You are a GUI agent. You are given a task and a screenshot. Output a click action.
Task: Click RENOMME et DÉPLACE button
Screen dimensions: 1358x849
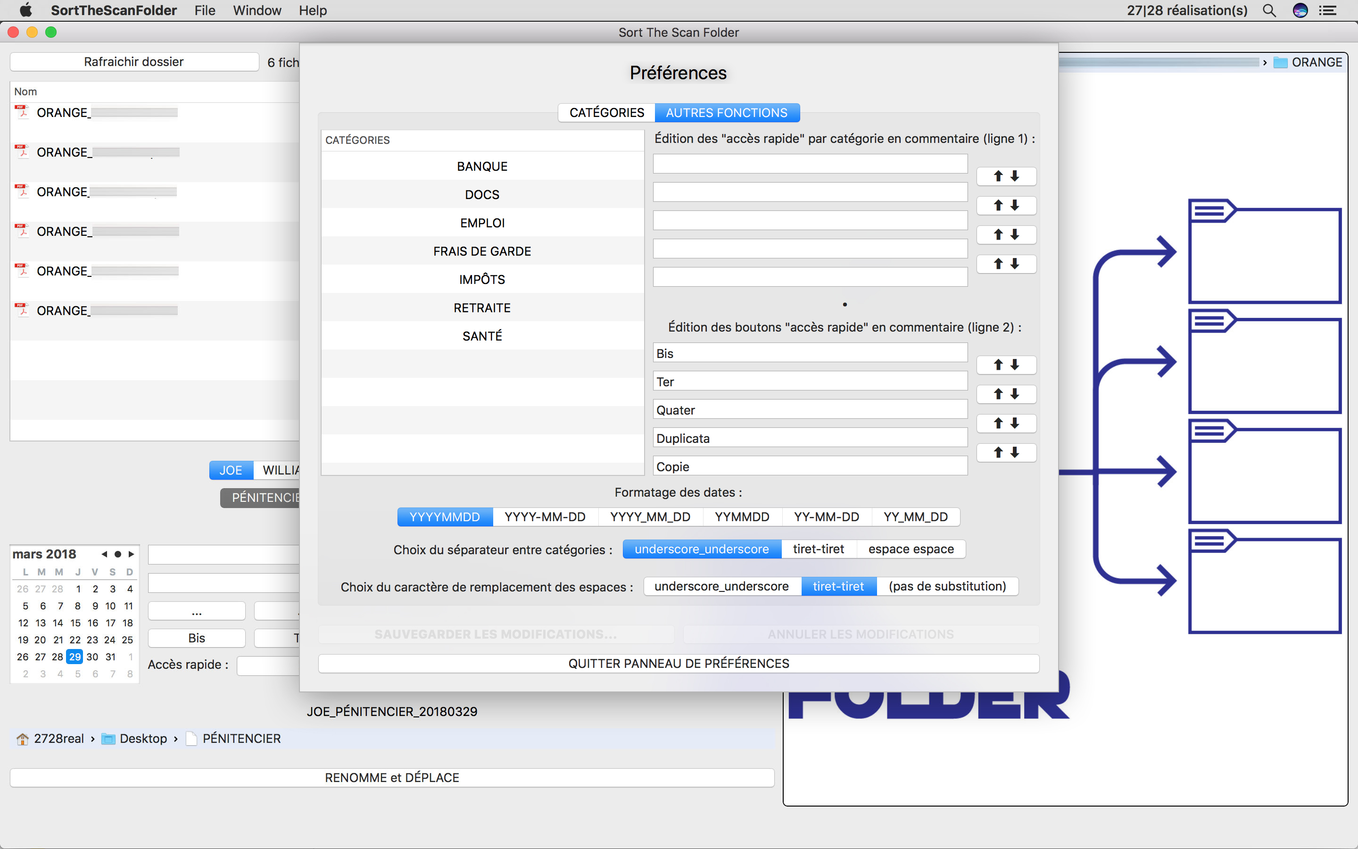tap(392, 778)
